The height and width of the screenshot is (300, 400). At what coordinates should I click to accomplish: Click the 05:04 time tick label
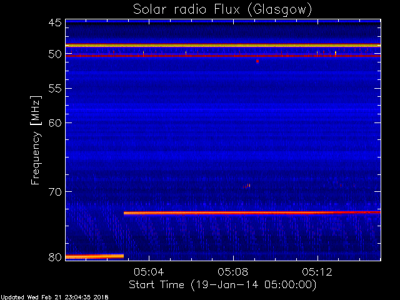149,272
